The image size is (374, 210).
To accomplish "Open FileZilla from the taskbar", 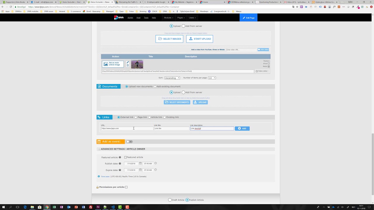I will (91, 207).
